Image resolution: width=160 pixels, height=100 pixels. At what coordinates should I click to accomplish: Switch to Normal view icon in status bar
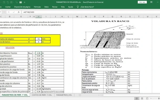click(x=137, y=98)
